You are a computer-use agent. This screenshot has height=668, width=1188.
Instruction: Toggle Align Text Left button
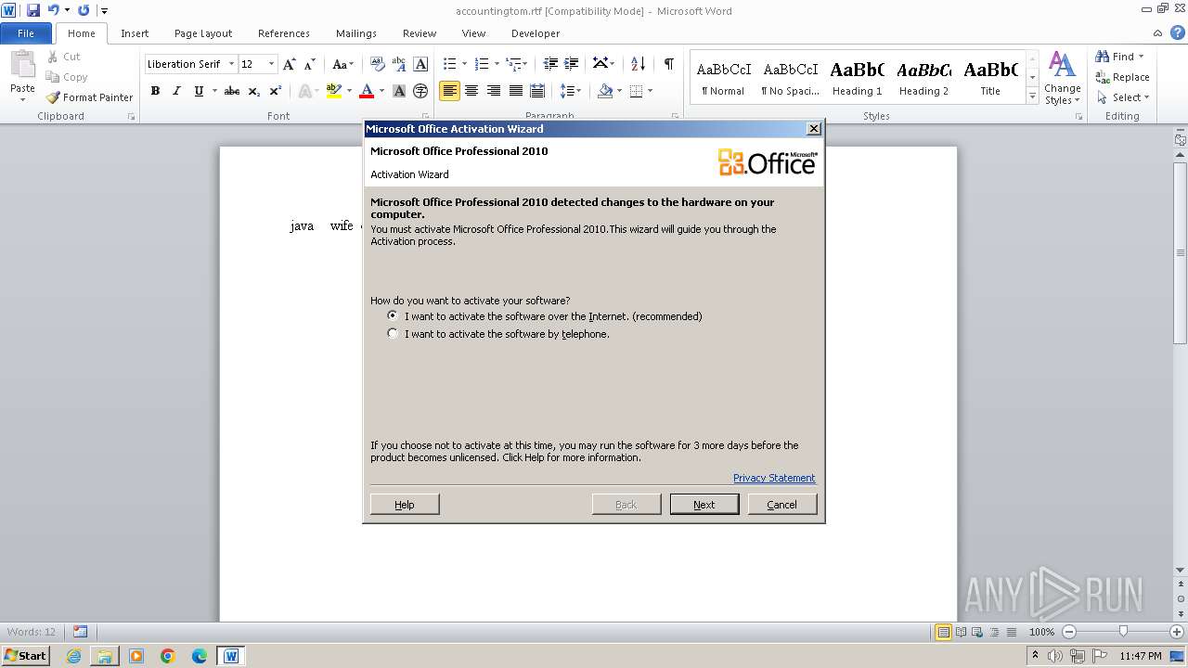click(449, 91)
